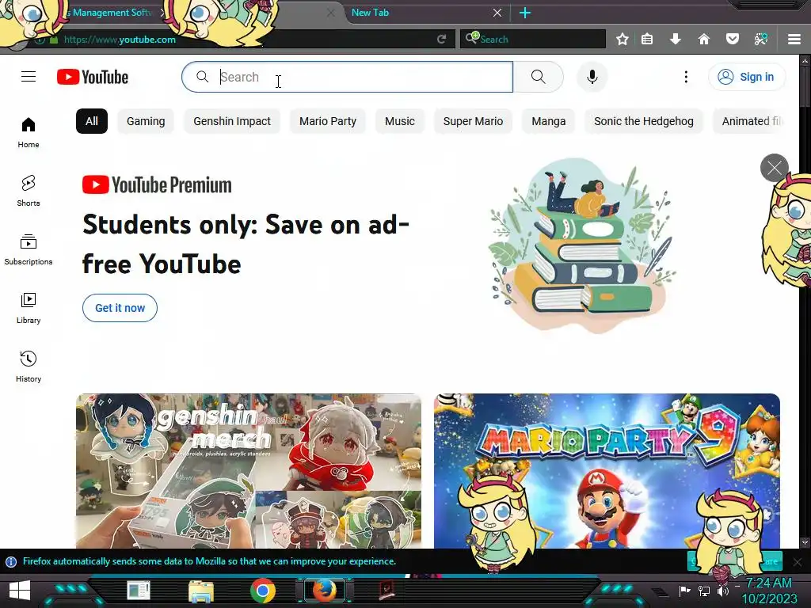The image size is (811, 608).
Task: Select the Genshin Impact filter chip
Action: [x=232, y=121]
